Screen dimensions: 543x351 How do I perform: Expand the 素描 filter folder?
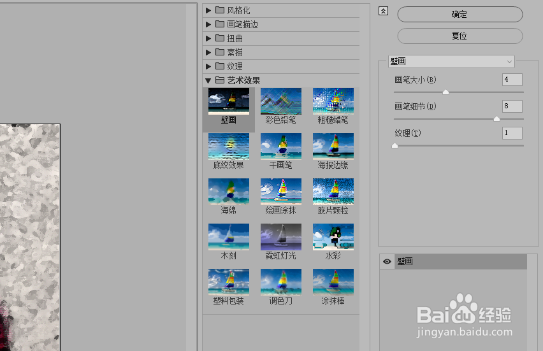click(208, 52)
